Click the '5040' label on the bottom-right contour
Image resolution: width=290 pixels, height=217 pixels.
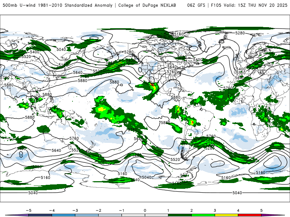[x=237, y=193]
